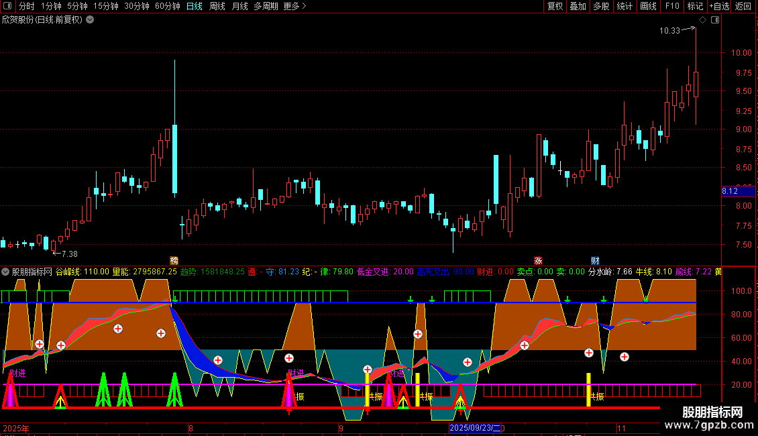Click 财进: 0.00 indicator value

coord(496,272)
